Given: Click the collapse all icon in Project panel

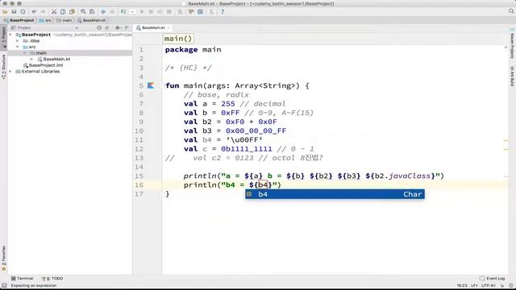Looking at the screenshot, I should [x=107, y=27].
